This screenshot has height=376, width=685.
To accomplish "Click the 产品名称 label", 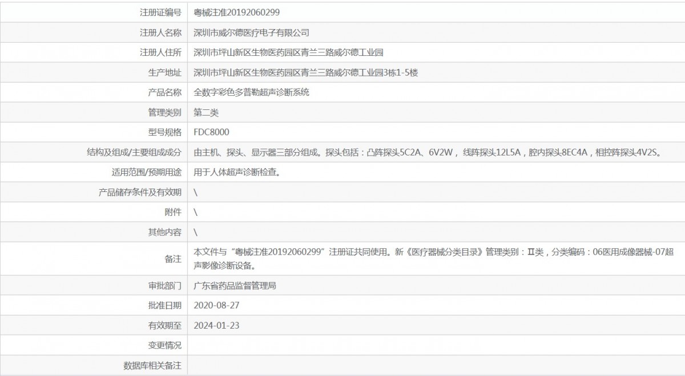I will (164, 92).
